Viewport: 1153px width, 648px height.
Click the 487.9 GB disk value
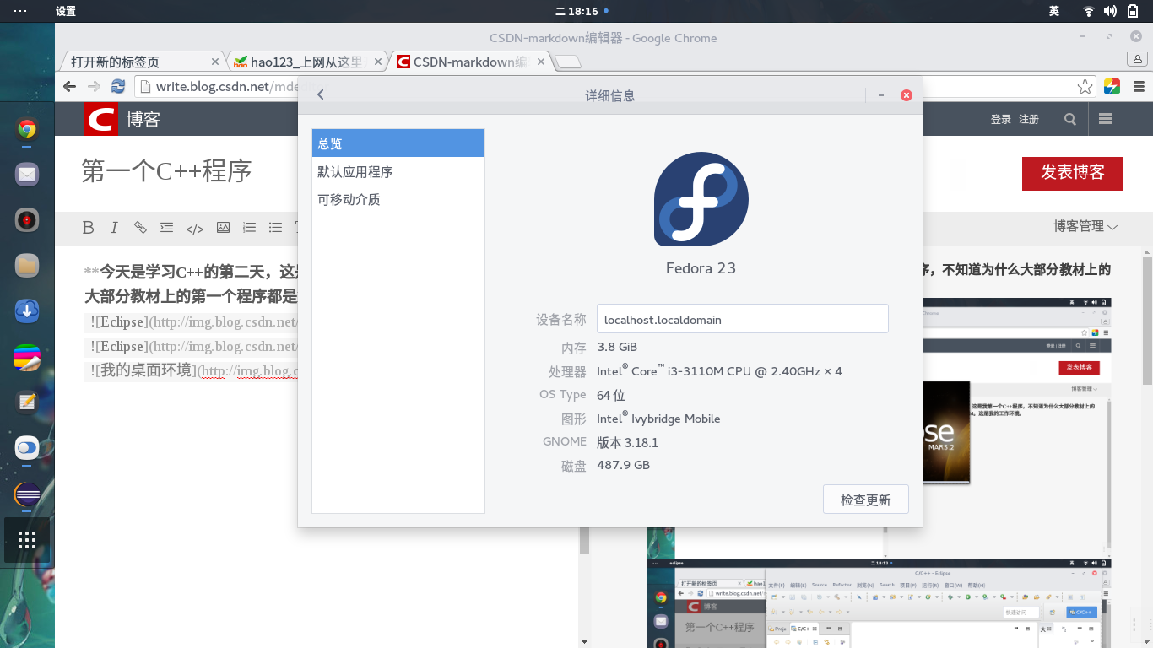tap(623, 465)
